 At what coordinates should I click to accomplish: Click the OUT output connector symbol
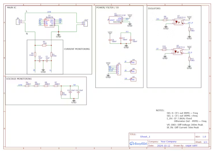click(x=86, y=23)
